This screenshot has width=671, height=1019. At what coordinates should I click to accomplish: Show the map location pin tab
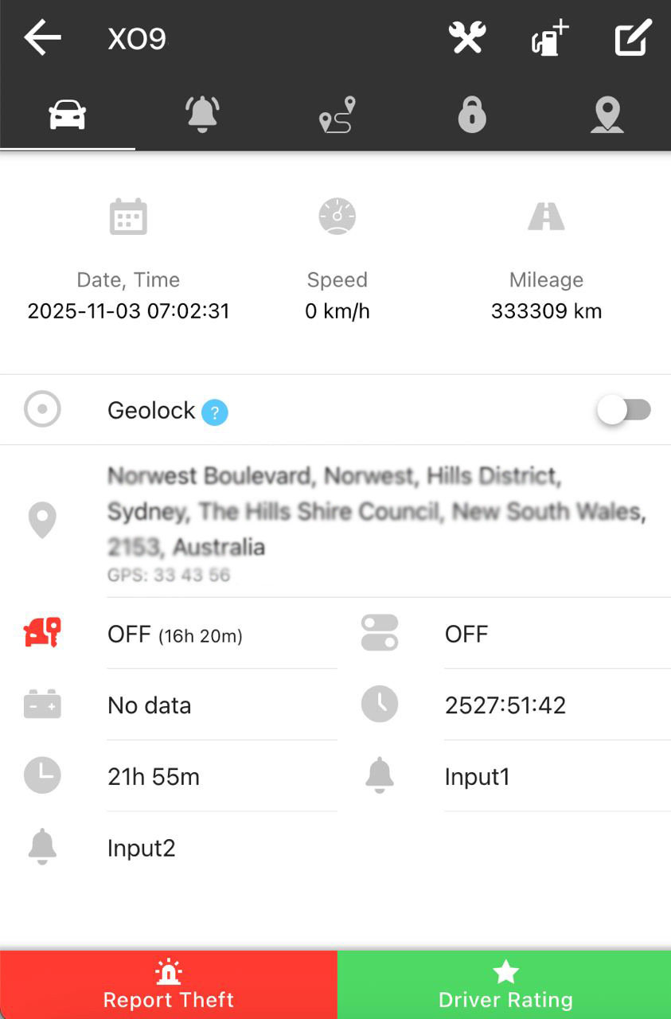[x=607, y=116]
